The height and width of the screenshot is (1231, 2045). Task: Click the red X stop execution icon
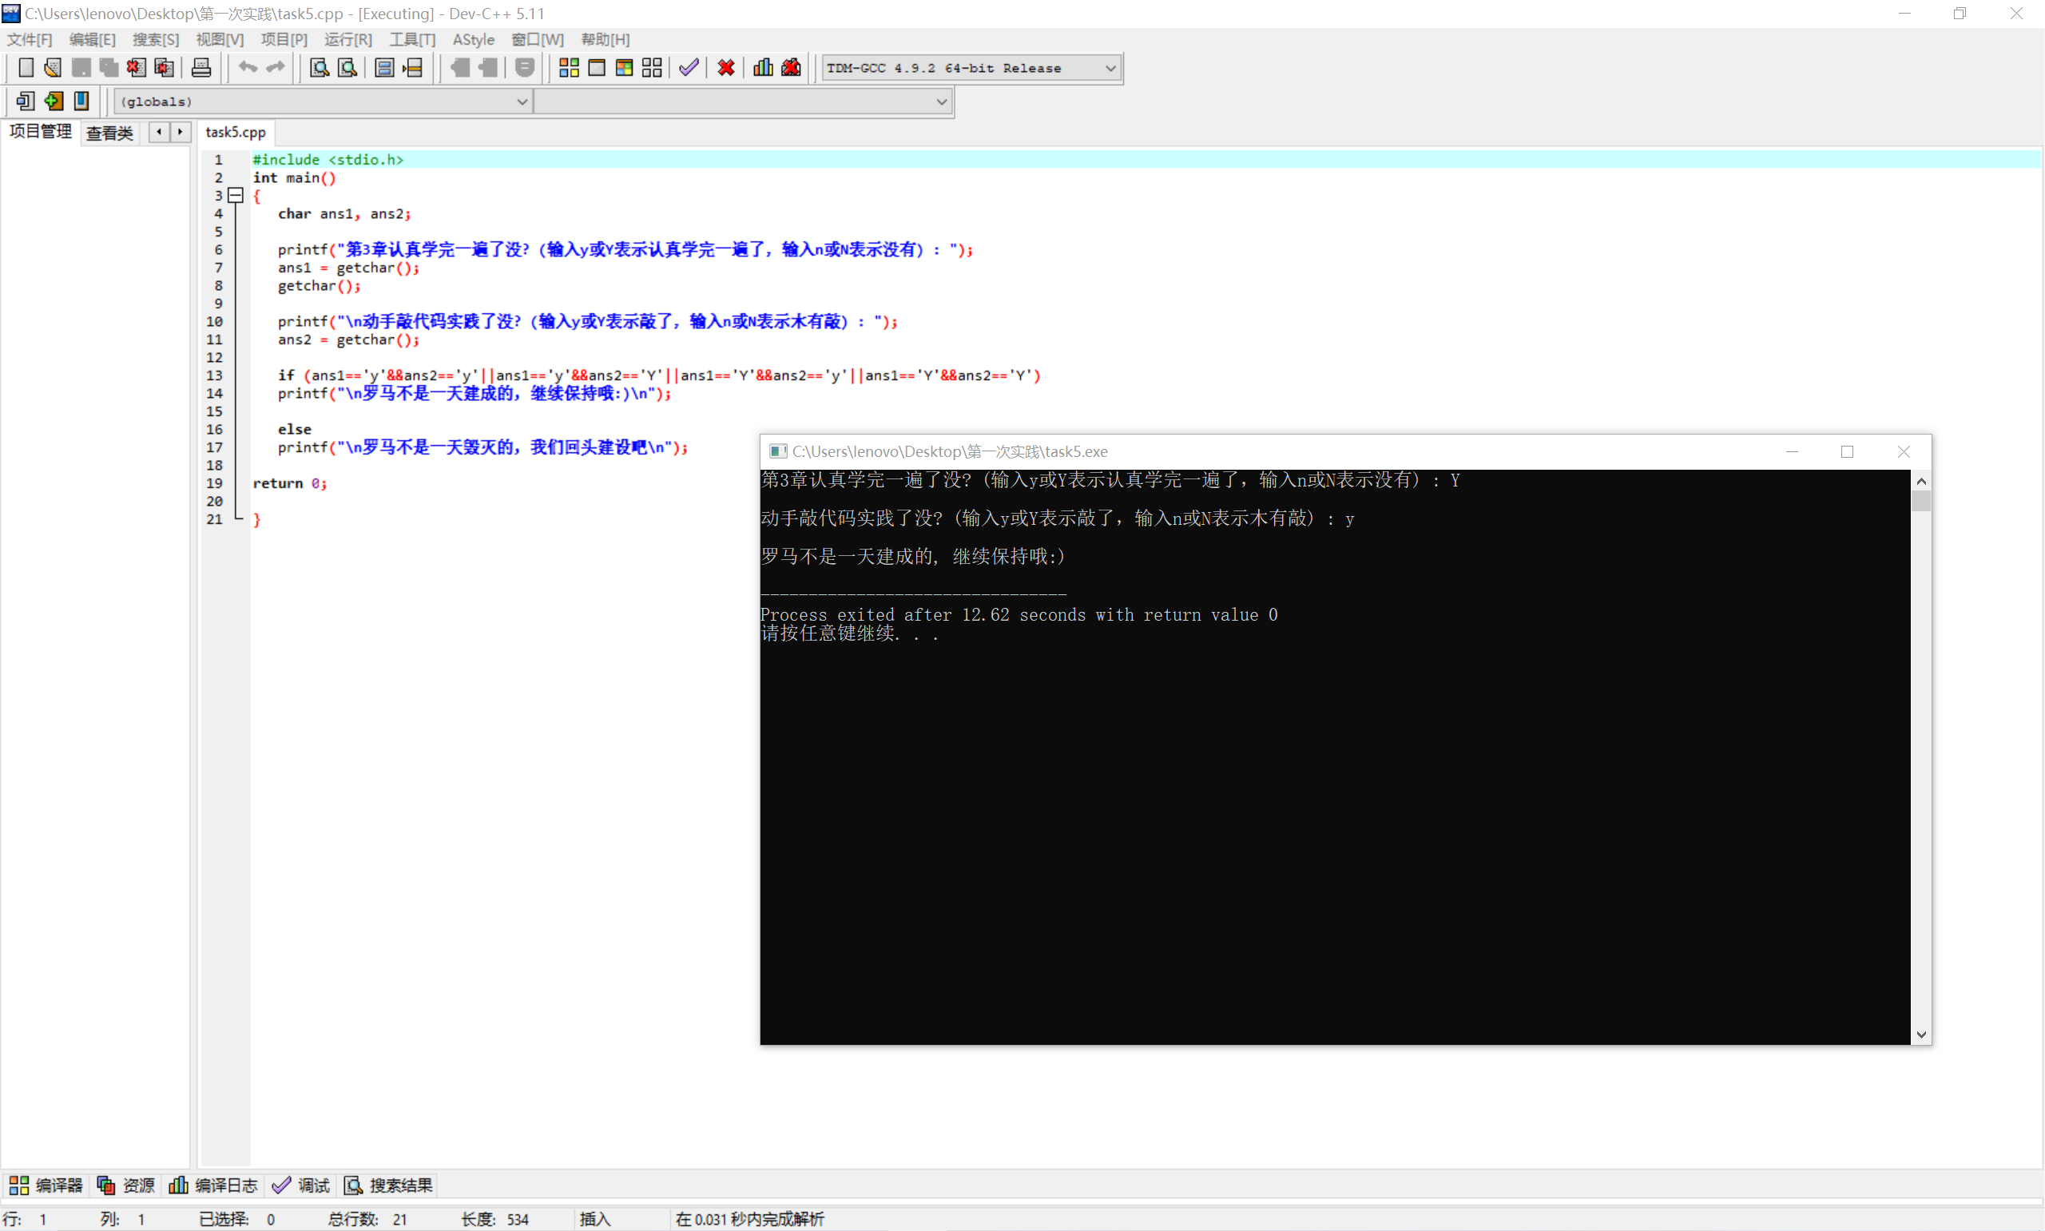(725, 68)
